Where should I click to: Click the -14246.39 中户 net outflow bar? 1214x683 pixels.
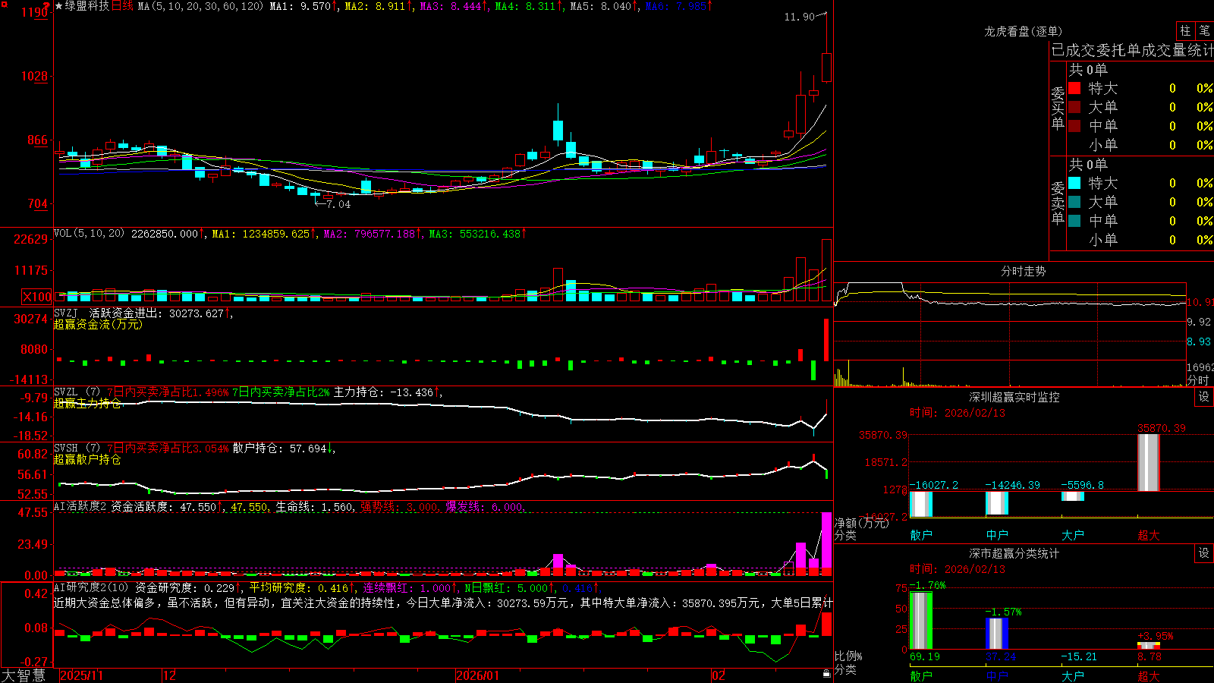(997, 502)
